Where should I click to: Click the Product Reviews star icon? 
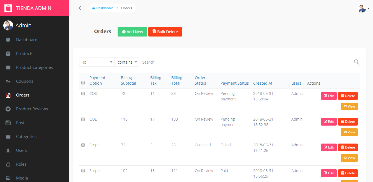8,109
